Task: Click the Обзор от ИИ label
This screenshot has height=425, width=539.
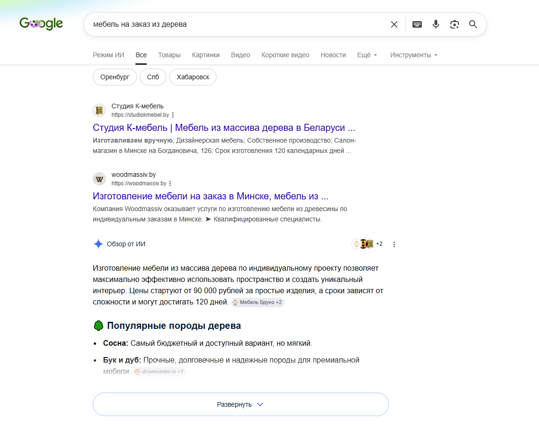Action: 126,244
